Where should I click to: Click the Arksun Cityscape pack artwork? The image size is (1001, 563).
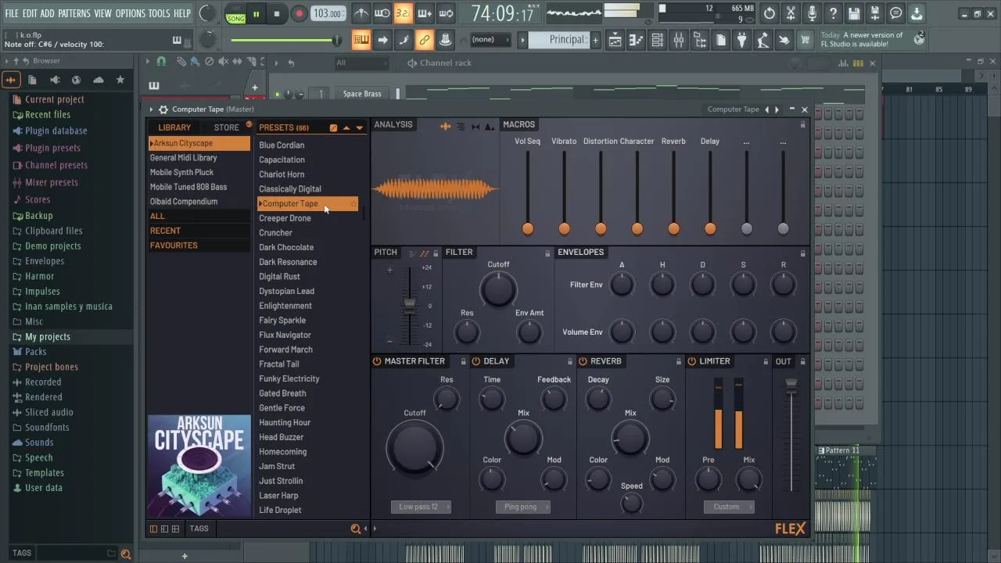tap(199, 465)
